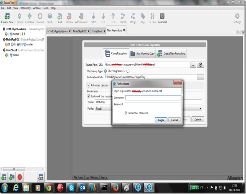This screenshot has width=246, height=194.
Task: Toggle the Remember password checkbox
Action: pyautogui.click(x=126, y=113)
